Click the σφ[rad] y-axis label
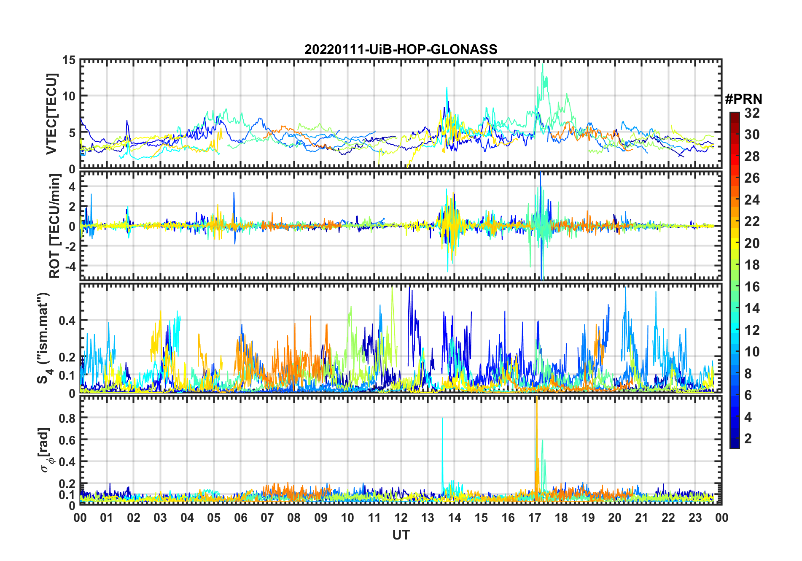The height and width of the screenshot is (561, 802). 45,450
